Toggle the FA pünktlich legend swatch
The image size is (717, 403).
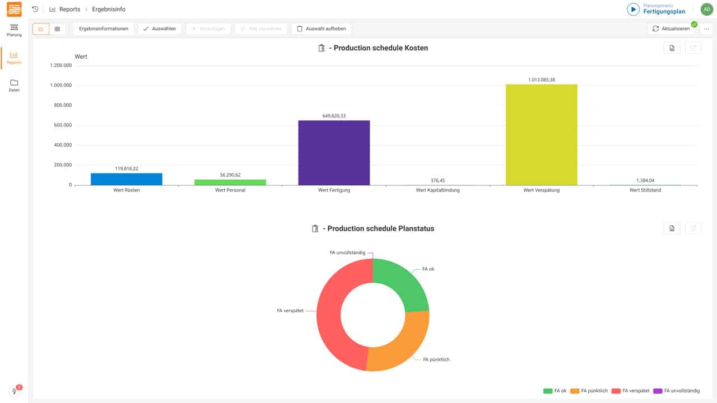pyautogui.click(x=575, y=391)
